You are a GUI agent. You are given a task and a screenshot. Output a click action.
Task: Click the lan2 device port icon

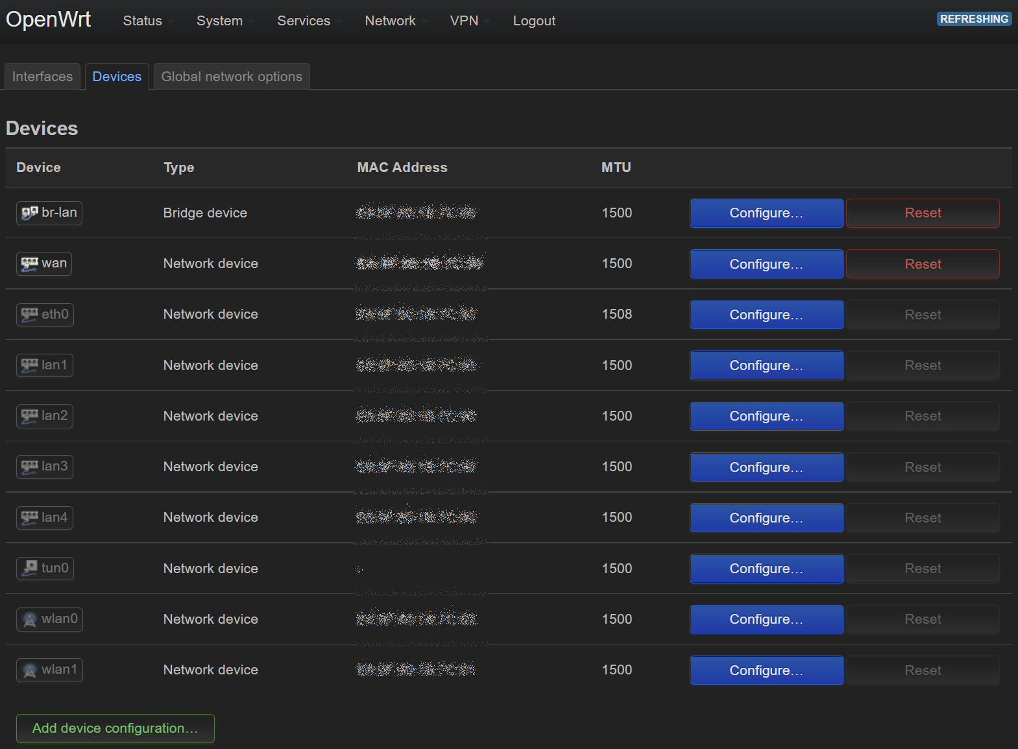point(30,416)
